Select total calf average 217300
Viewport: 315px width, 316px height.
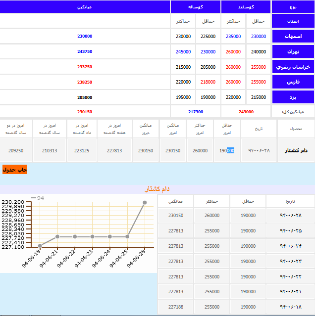point(196,112)
